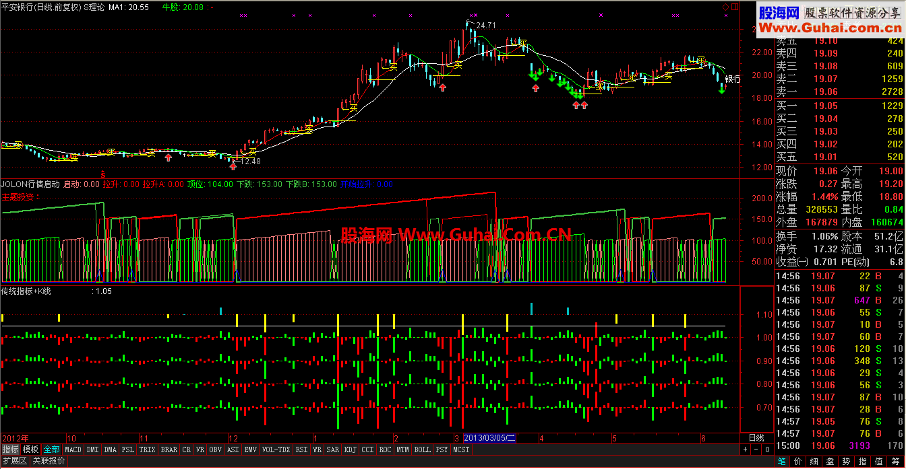Click the 0 reset button under 日线
The width and height of the screenshot is (906, 469).
(767, 449)
